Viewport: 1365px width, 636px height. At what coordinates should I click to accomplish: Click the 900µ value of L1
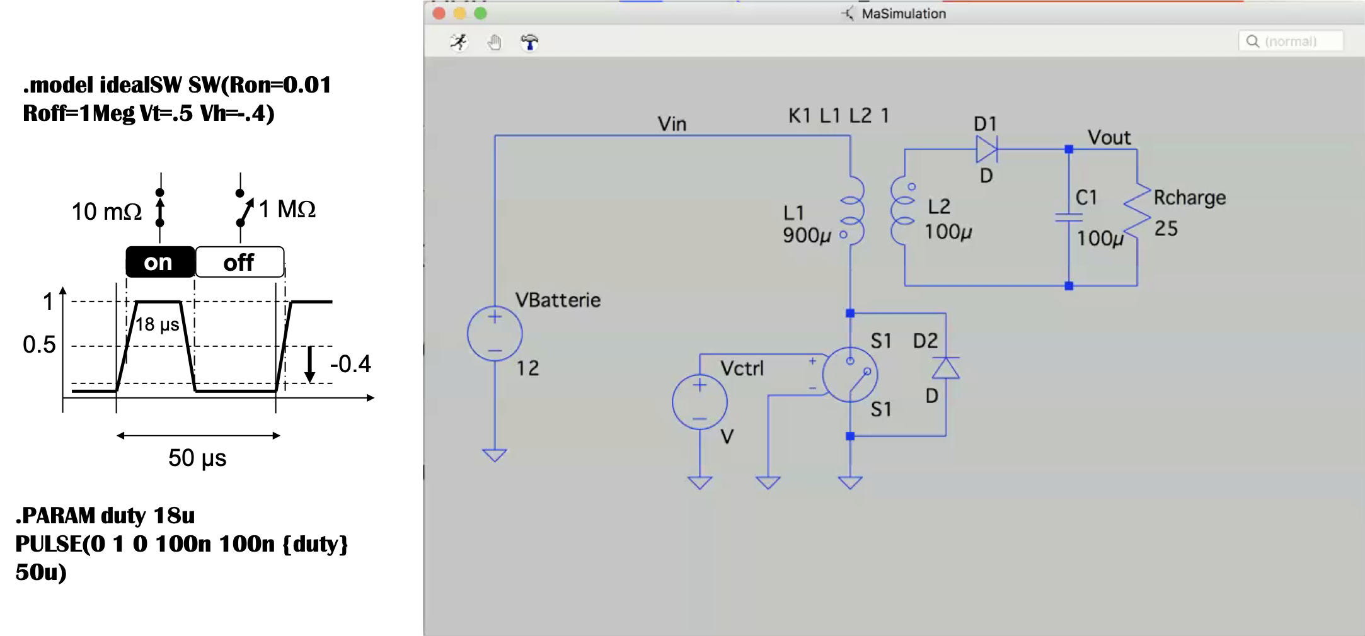pyautogui.click(x=807, y=236)
